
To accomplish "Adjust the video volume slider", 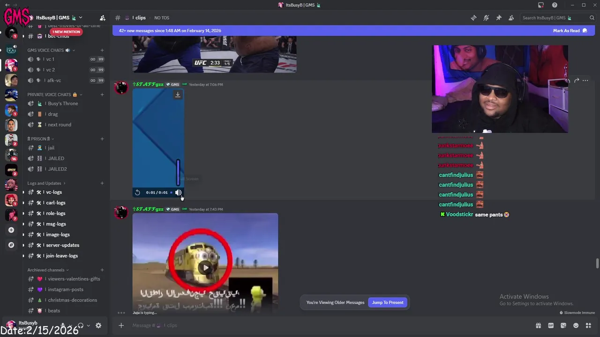I will (x=178, y=172).
